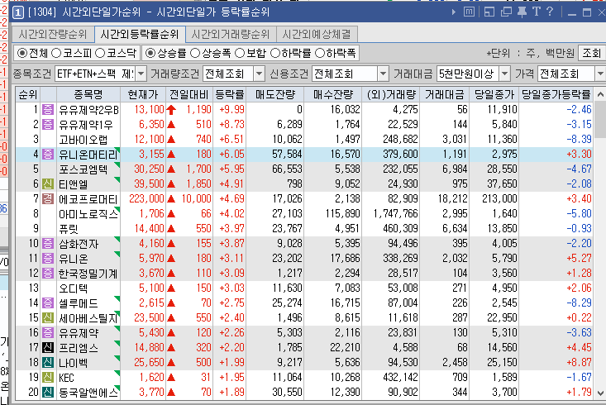
Task: Switch to the 시간외잔량순위 tab
Action: coord(53,34)
